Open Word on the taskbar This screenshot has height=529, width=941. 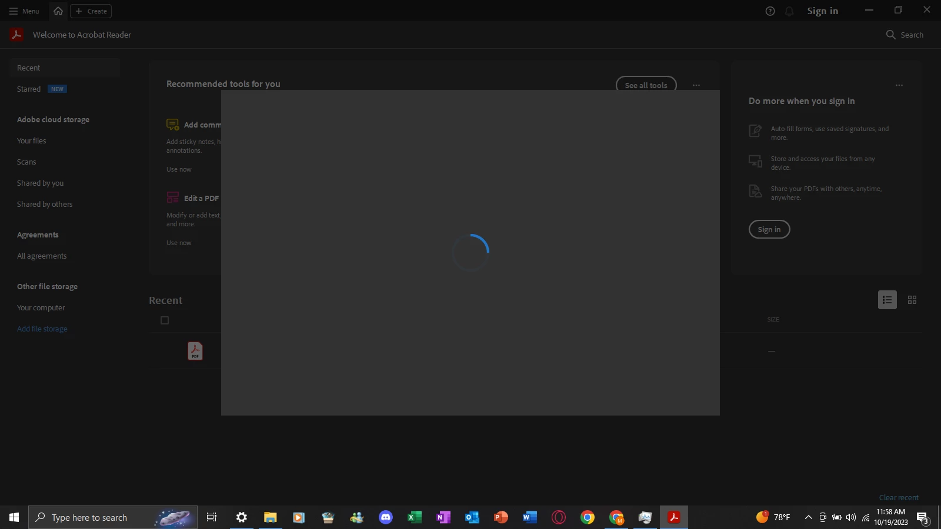pyautogui.click(x=530, y=517)
